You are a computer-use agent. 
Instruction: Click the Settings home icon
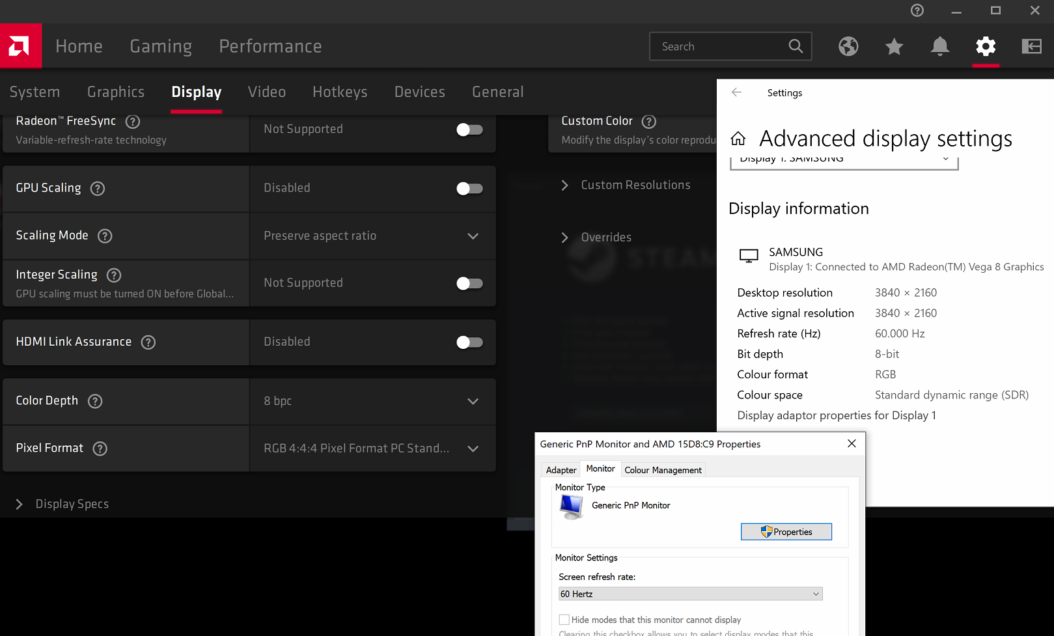pyautogui.click(x=738, y=139)
